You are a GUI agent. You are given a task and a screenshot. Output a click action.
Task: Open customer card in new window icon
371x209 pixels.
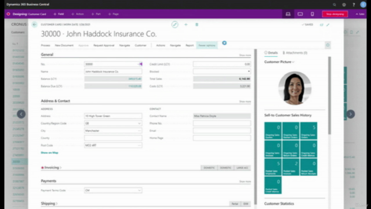[x=322, y=24]
